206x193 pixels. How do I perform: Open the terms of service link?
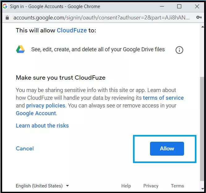pos(163,98)
